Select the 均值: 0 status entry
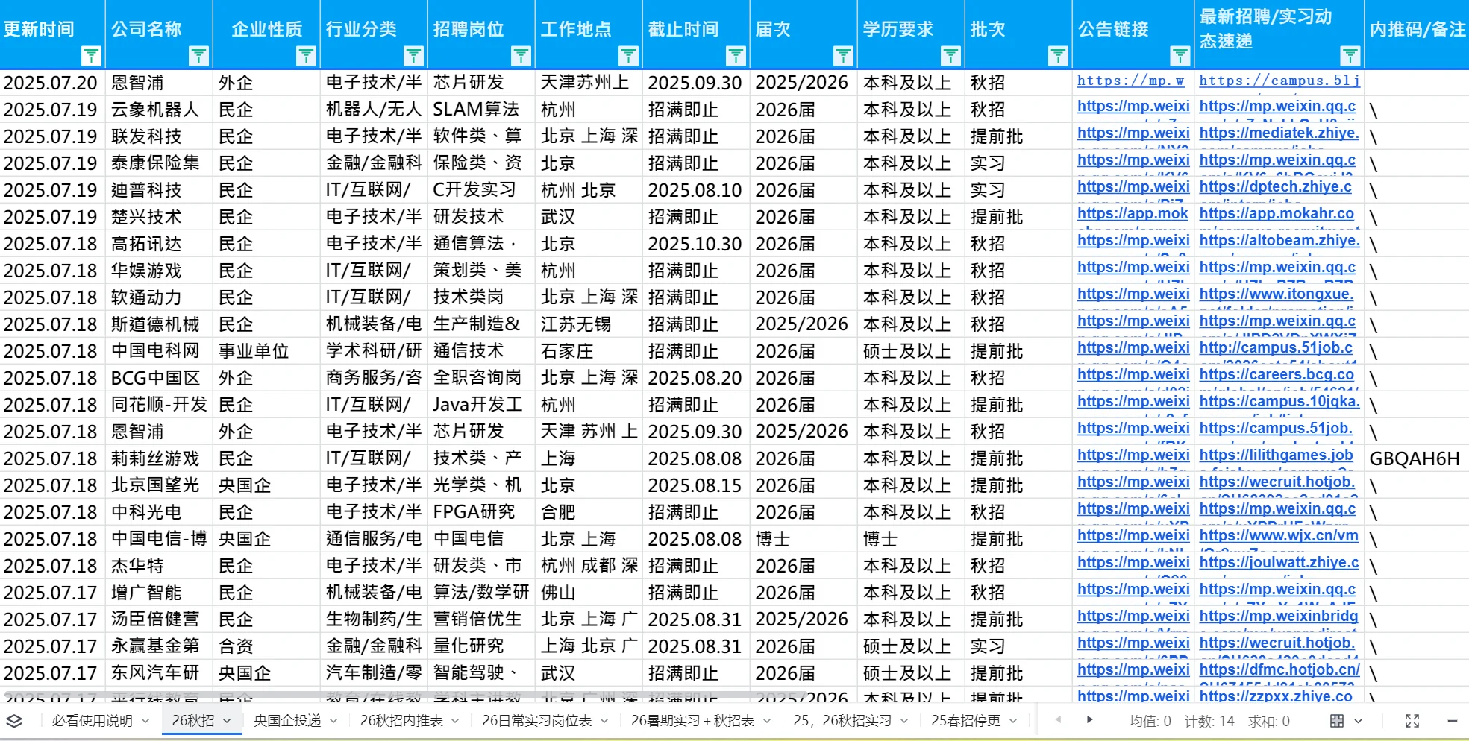Screen dimensions: 1469x741 pyautogui.click(x=1150, y=721)
